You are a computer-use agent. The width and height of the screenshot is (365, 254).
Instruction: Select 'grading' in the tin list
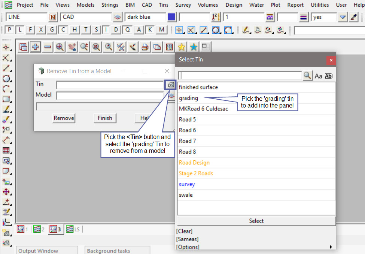[x=189, y=98]
